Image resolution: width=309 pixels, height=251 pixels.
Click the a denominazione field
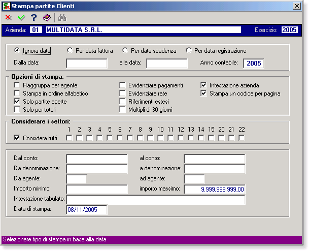pos(215,169)
